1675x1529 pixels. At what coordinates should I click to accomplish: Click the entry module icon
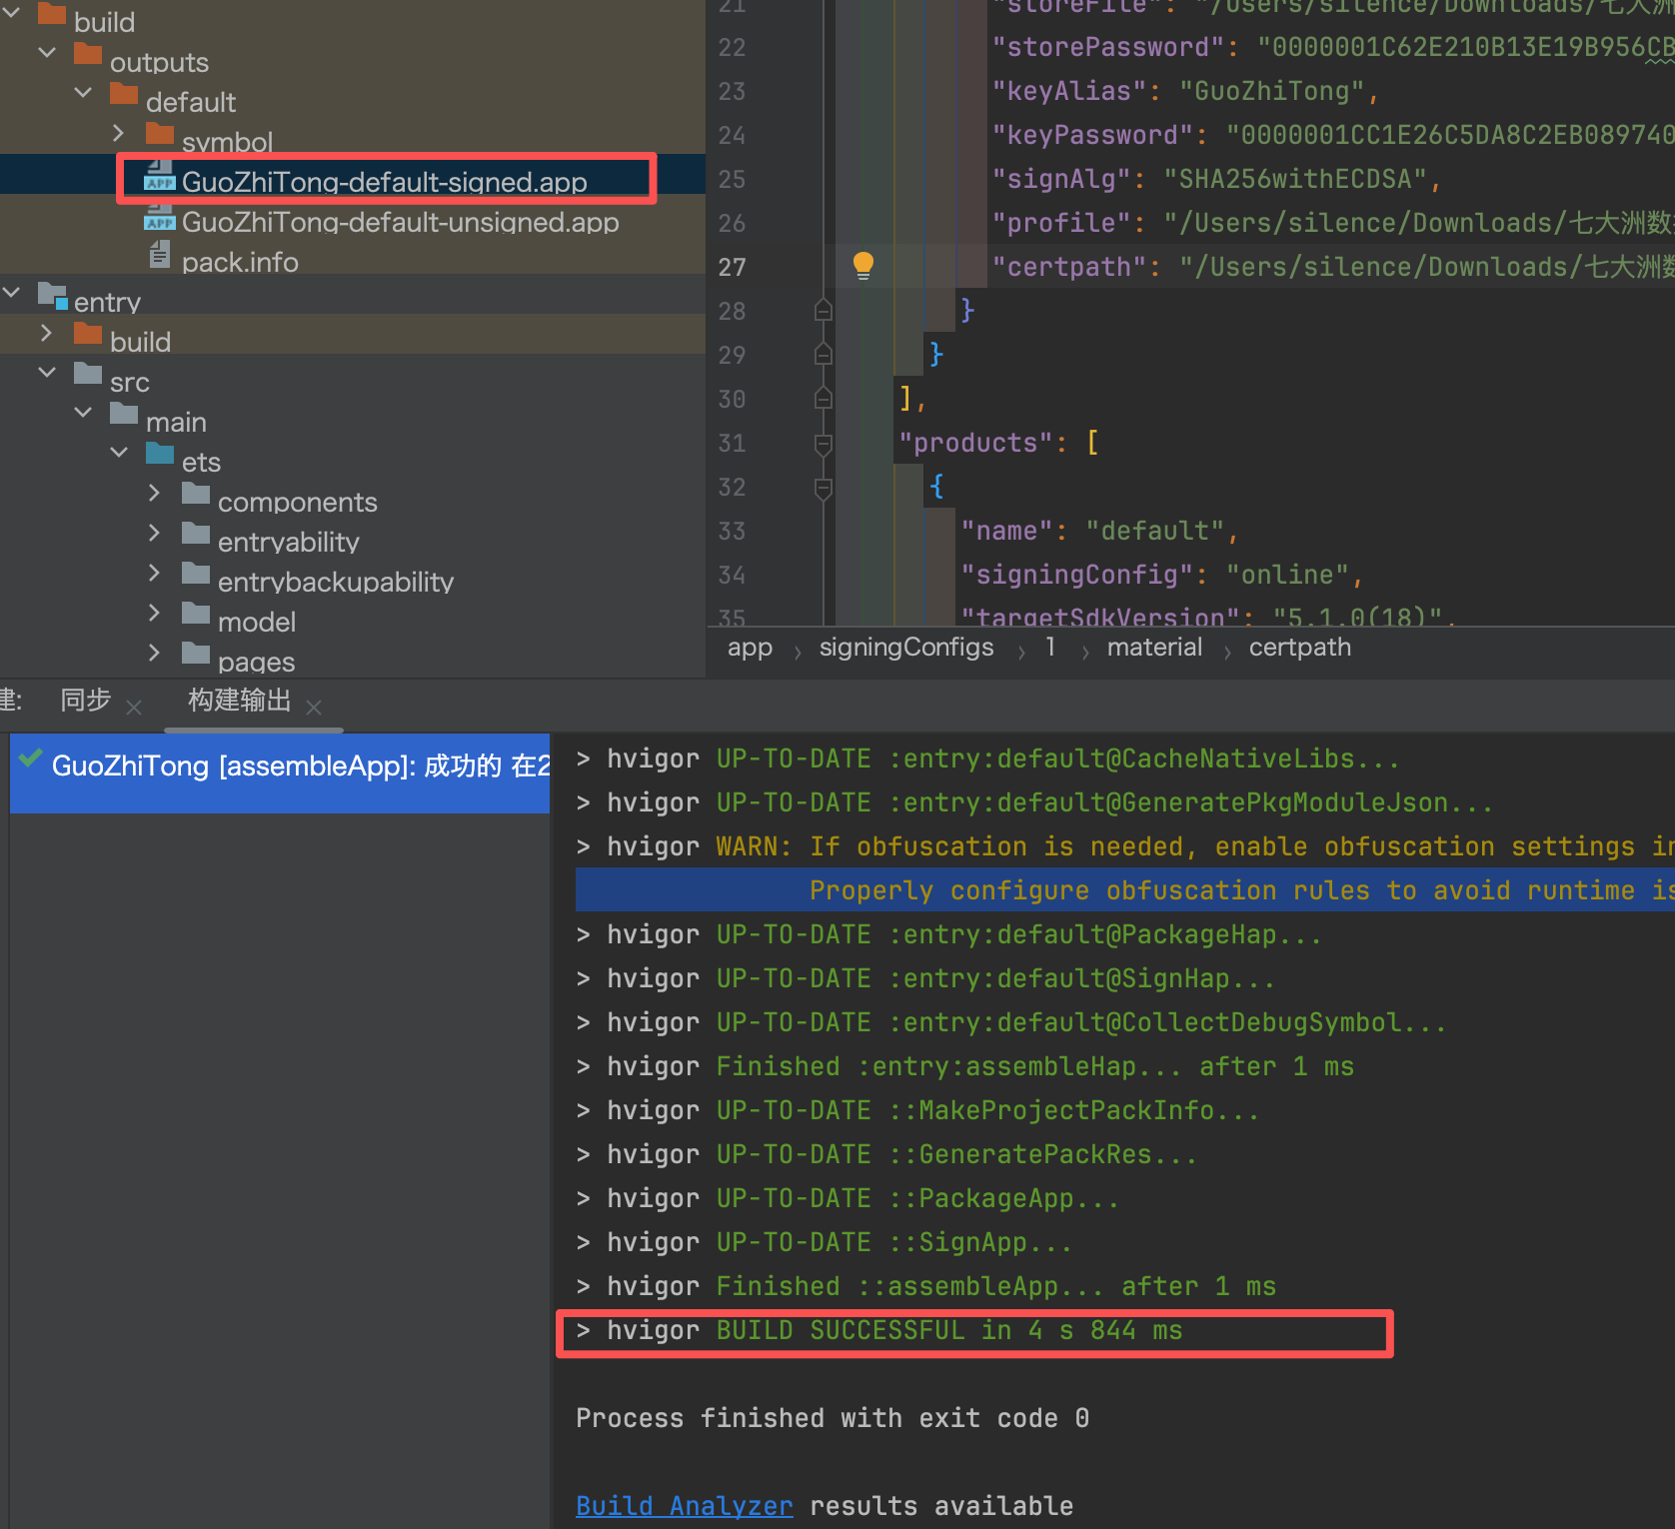coord(53,295)
